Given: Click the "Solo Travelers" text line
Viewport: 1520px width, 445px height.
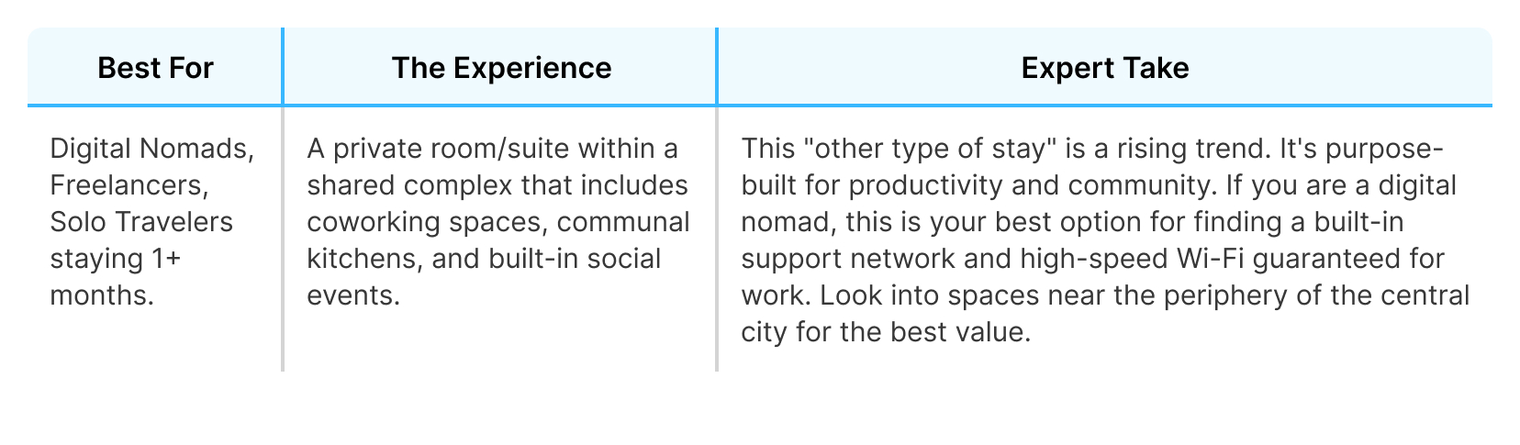Looking at the screenshot, I should click(x=141, y=222).
